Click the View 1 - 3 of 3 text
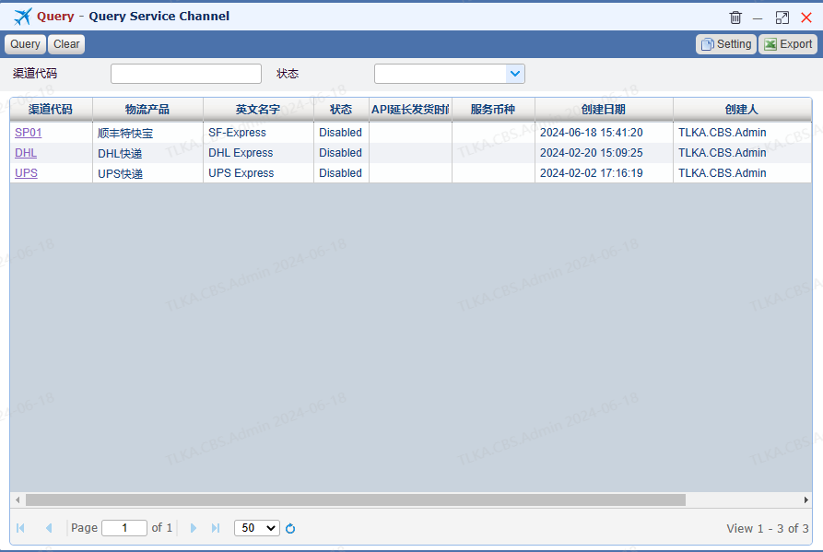Image resolution: width=823 pixels, height=552 pixels. click(x=768, y=528)
